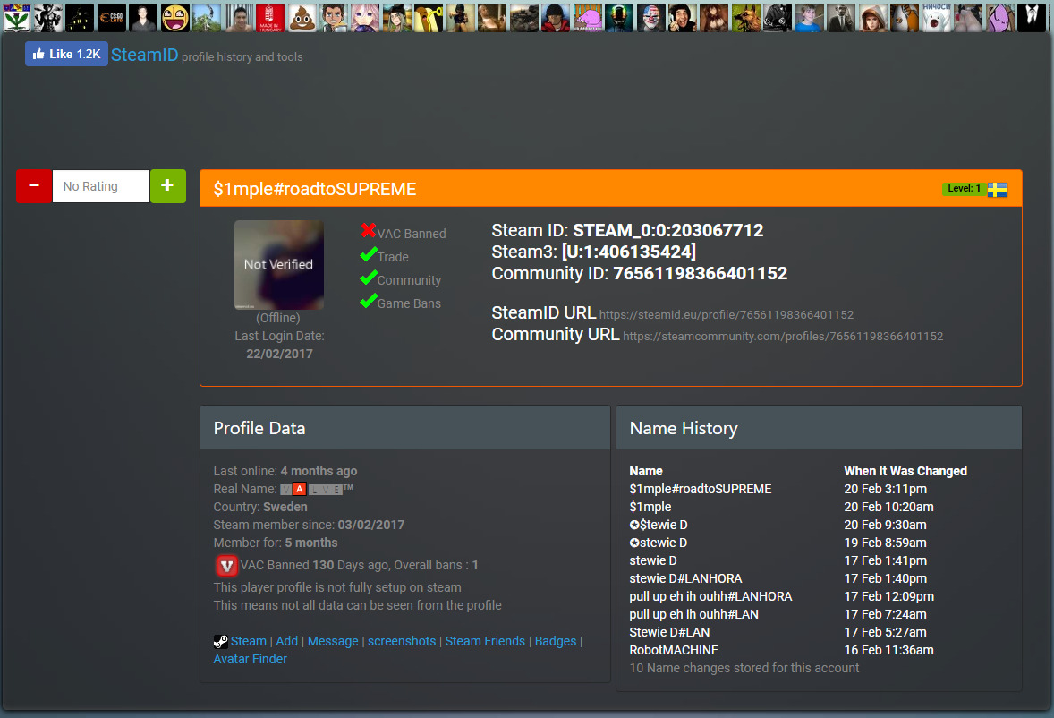Click the red VAC shield icon
The width and height of the screenshot is (1054, 718).
pyautogui.click(x=226, y=566)
